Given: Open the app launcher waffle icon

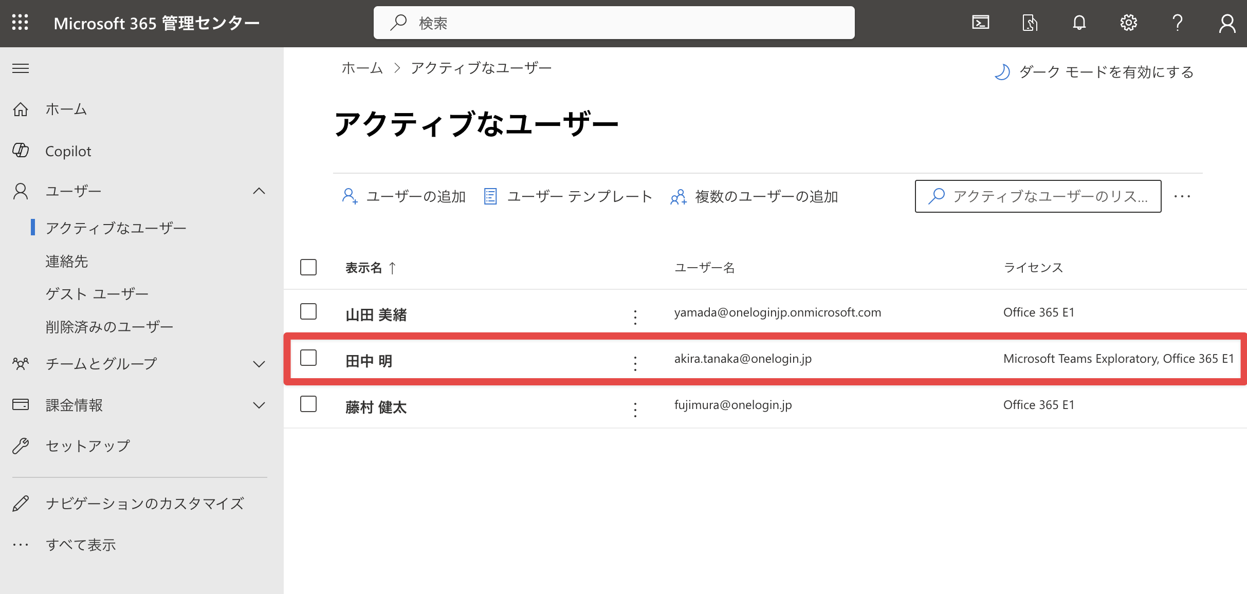Looking at the screenshot, I should click(x=20, y=23).
